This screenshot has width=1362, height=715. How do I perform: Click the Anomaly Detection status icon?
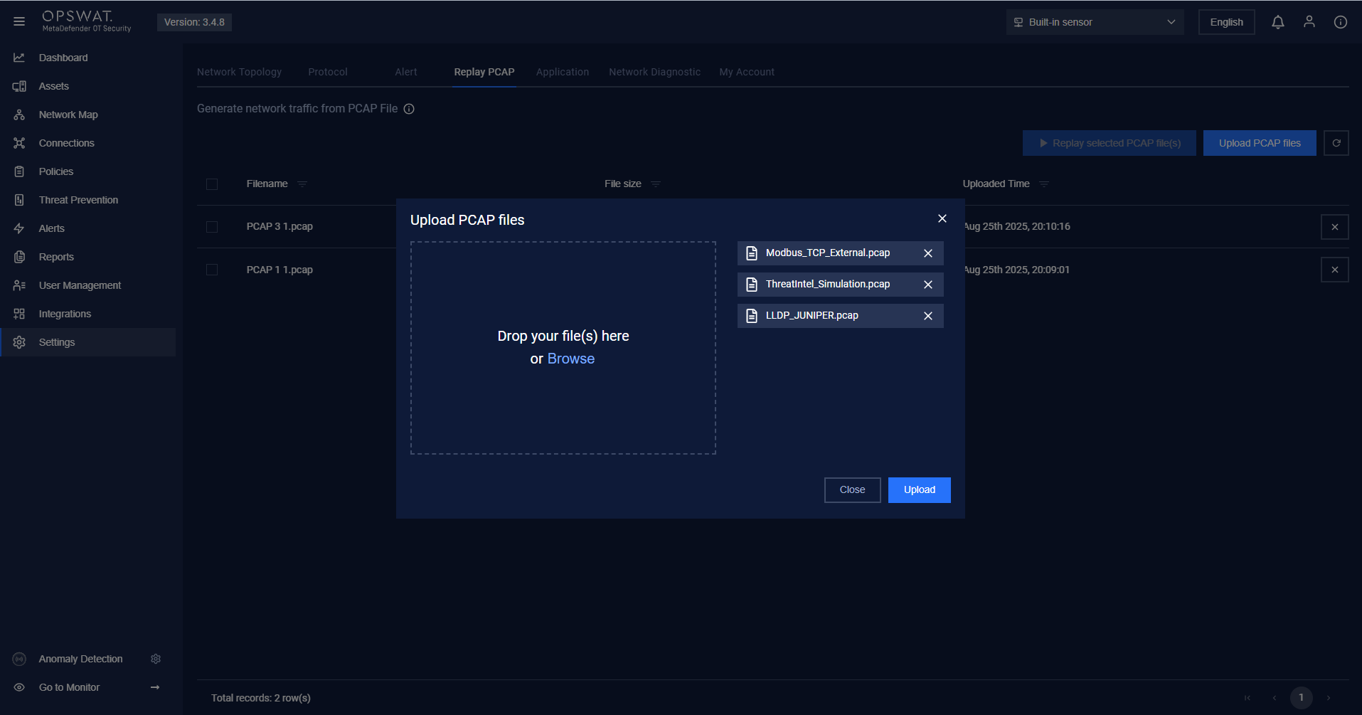(19, 659)
